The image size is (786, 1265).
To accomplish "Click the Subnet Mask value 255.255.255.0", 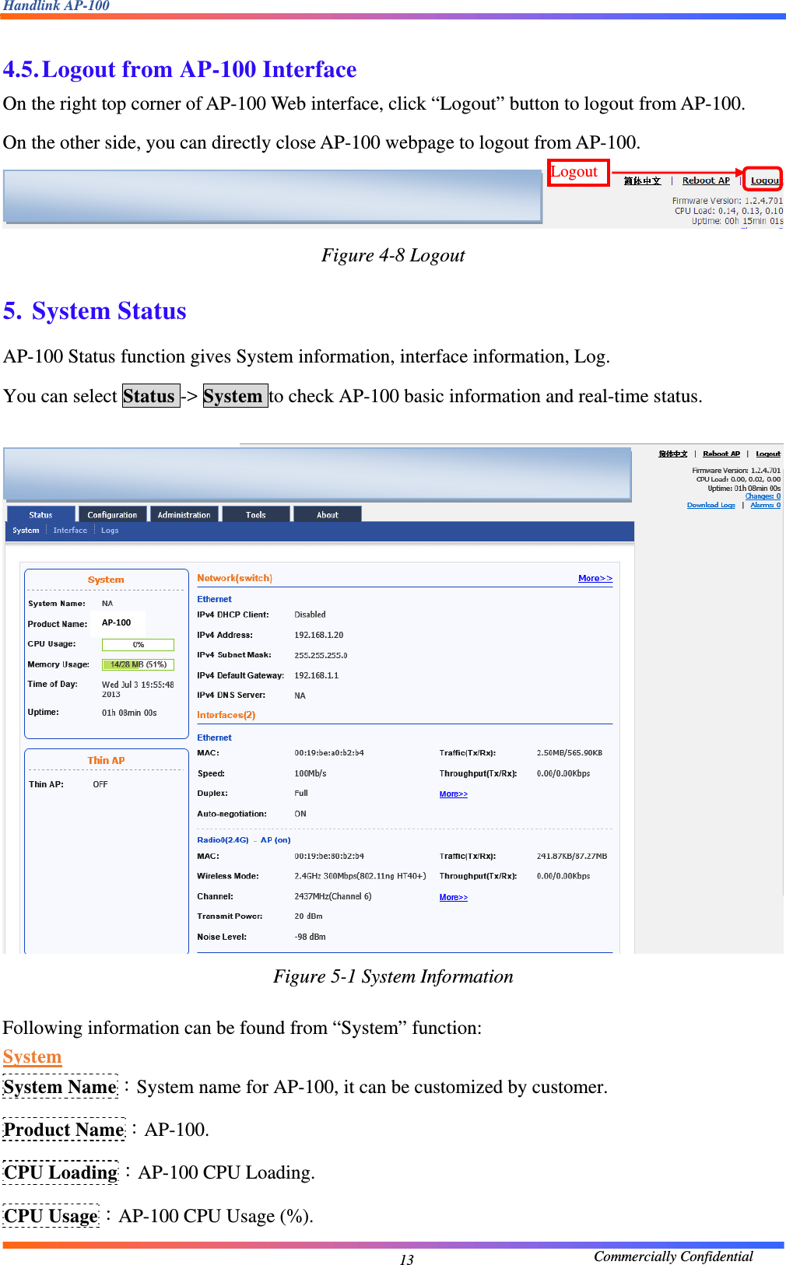I will [x=321, y=655].
